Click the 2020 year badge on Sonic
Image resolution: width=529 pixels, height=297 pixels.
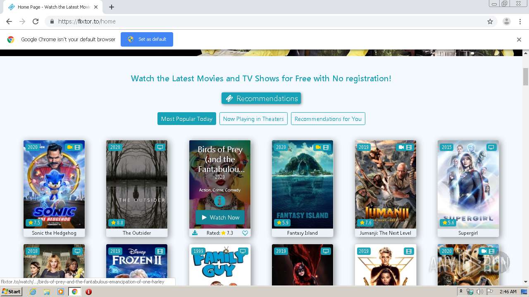(33, 147)
